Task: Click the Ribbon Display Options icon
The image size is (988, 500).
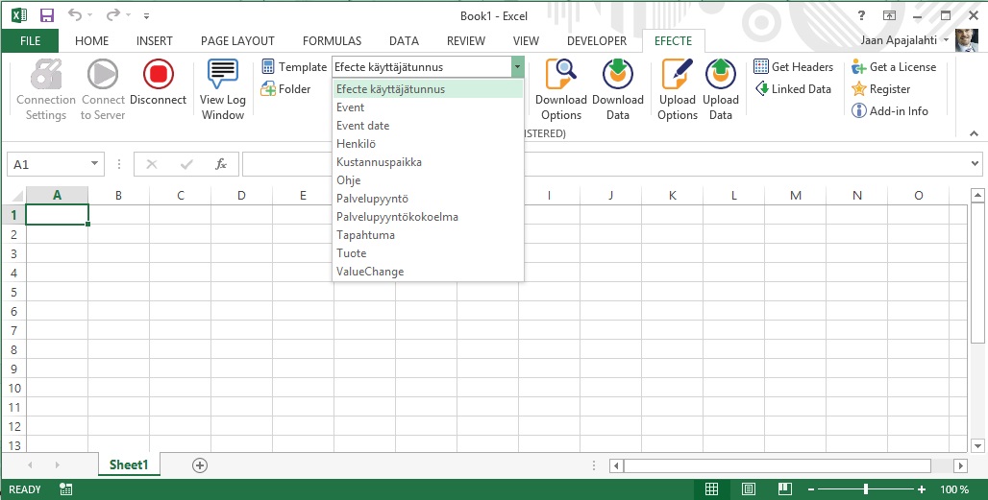Action: (x=890, y=15)
